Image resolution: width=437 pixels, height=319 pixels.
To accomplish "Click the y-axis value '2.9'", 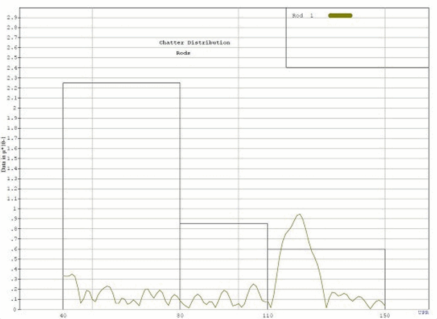I will [13, 18].
